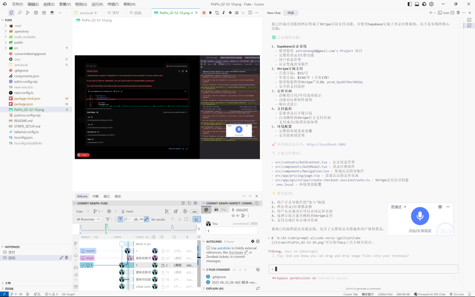Click the New Chat tab button
This screenshot has width=475, height=297.
pos(274,13)
